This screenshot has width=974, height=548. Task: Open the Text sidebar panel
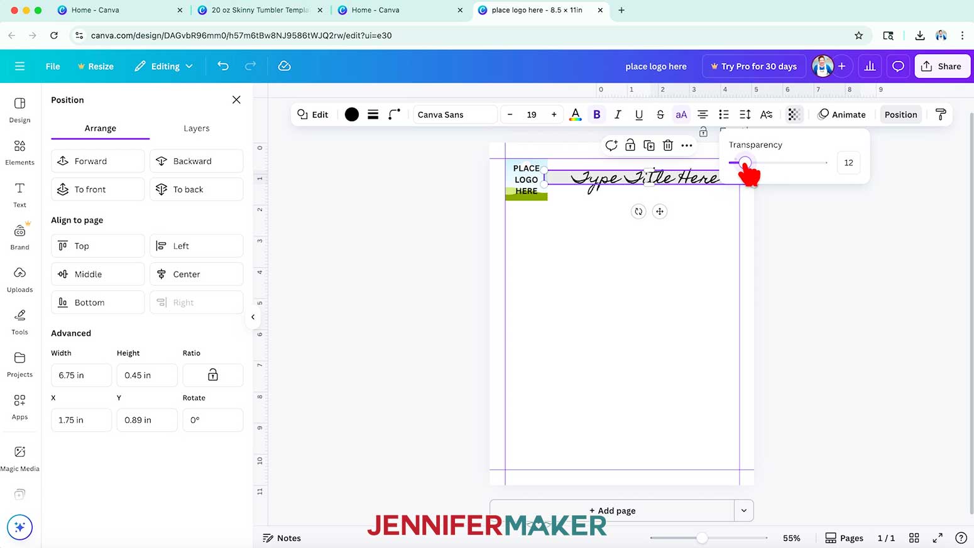[x=19, y=195]
